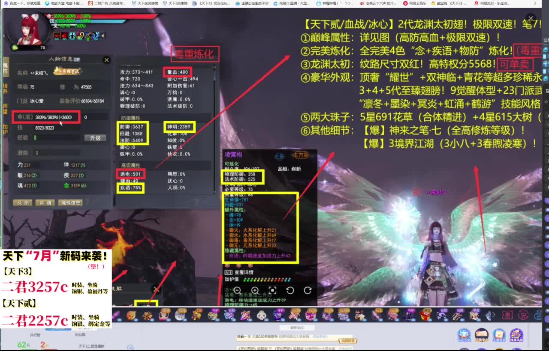Zoom out the item preview
Viewport: 549px width, 351px height.
(x=237, y=290)
